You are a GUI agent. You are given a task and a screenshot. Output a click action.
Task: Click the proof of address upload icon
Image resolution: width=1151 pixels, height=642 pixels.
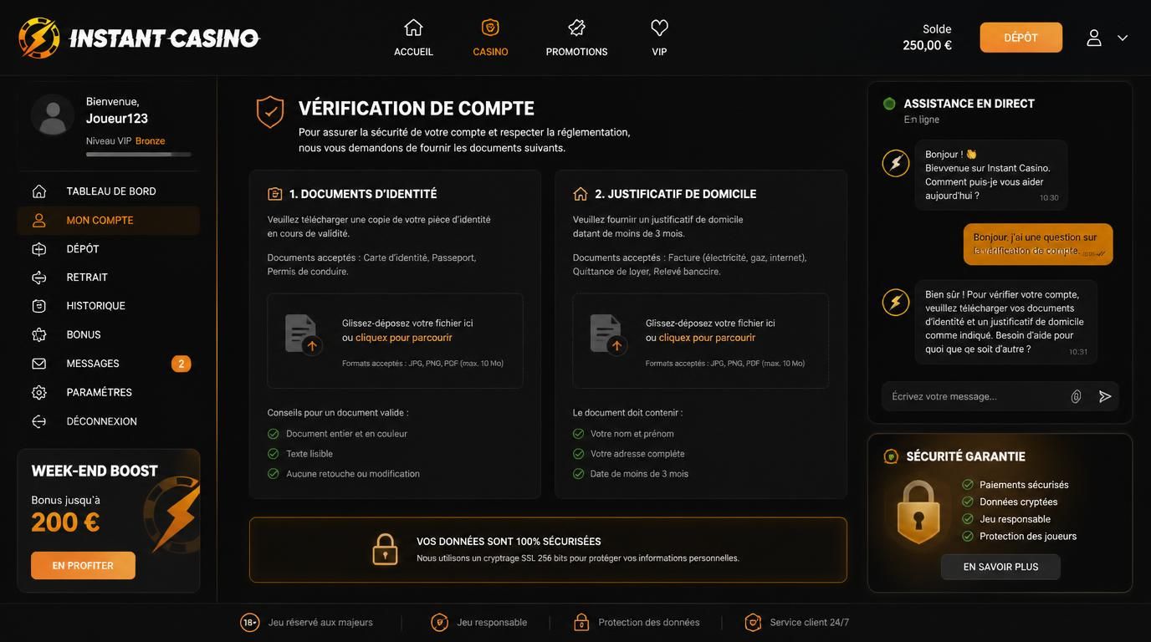coord(608,334)
